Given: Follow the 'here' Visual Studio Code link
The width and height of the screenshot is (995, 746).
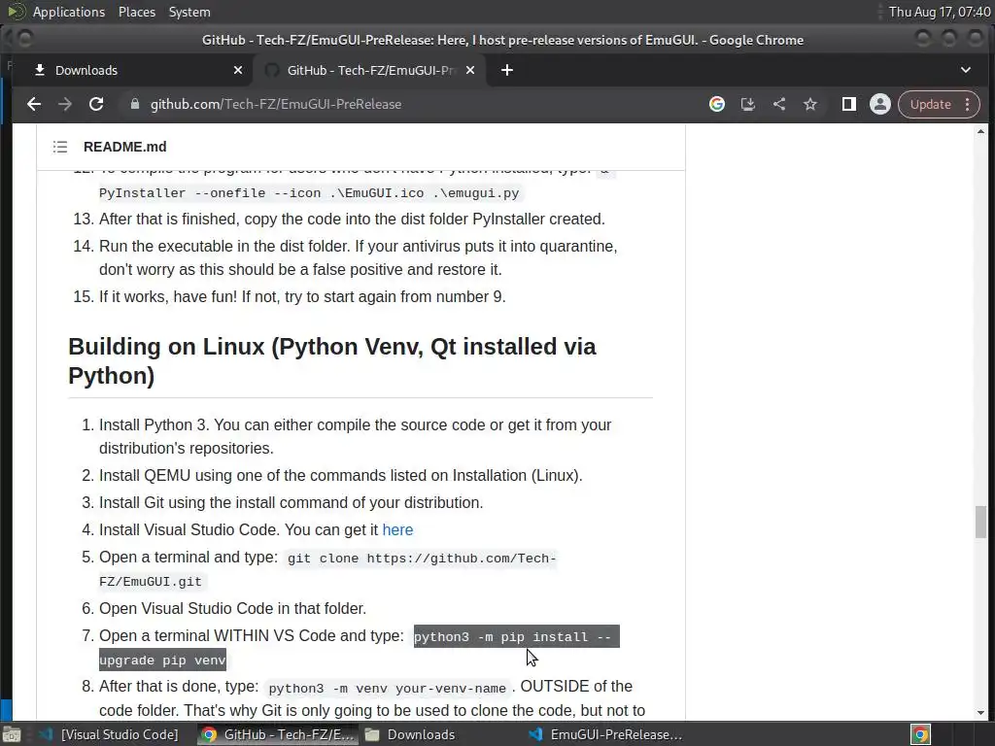Looking at the screenshot, I should pyautogui.click(x=397, y=529).
